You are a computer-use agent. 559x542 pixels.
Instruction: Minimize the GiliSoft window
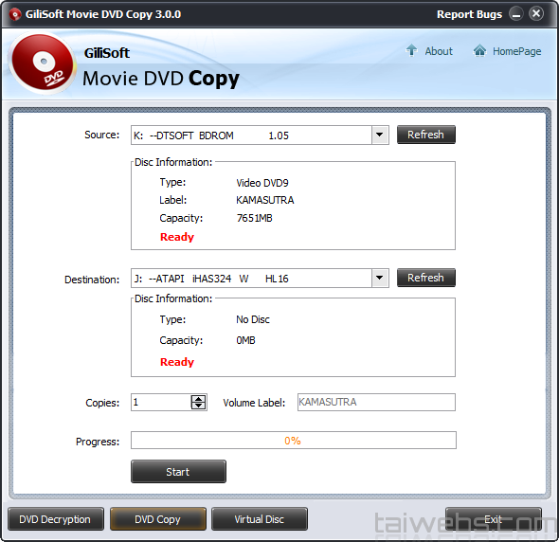(x=515, y=14)
